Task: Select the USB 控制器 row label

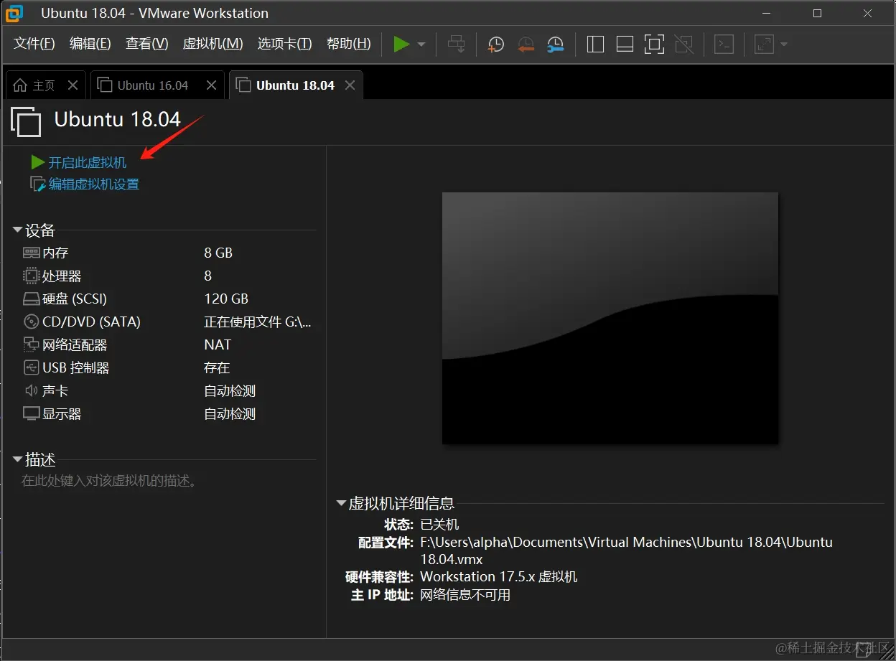Action: [x=76, y=368]
